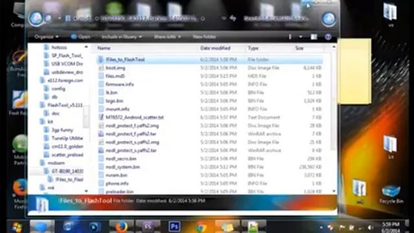
Task: Select the !Files_to_FlashTool folder row
Action: (210, 60)
